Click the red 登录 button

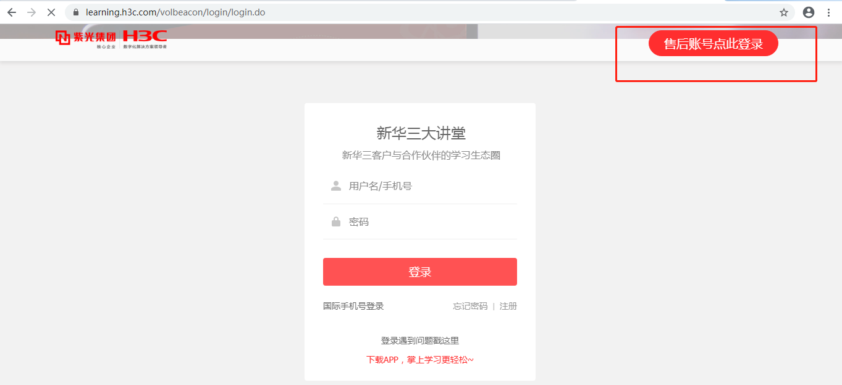420,272
